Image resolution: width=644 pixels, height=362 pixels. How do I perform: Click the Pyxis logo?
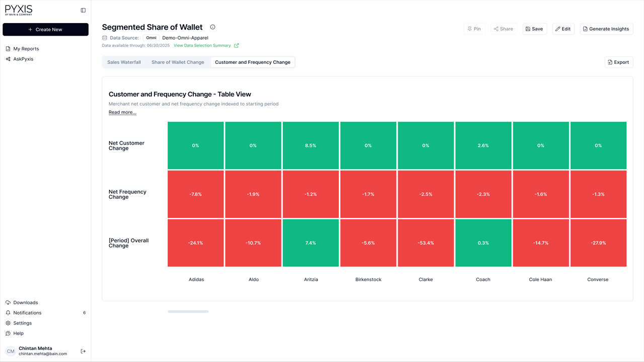pyautogui.click(x=19, y=10)
